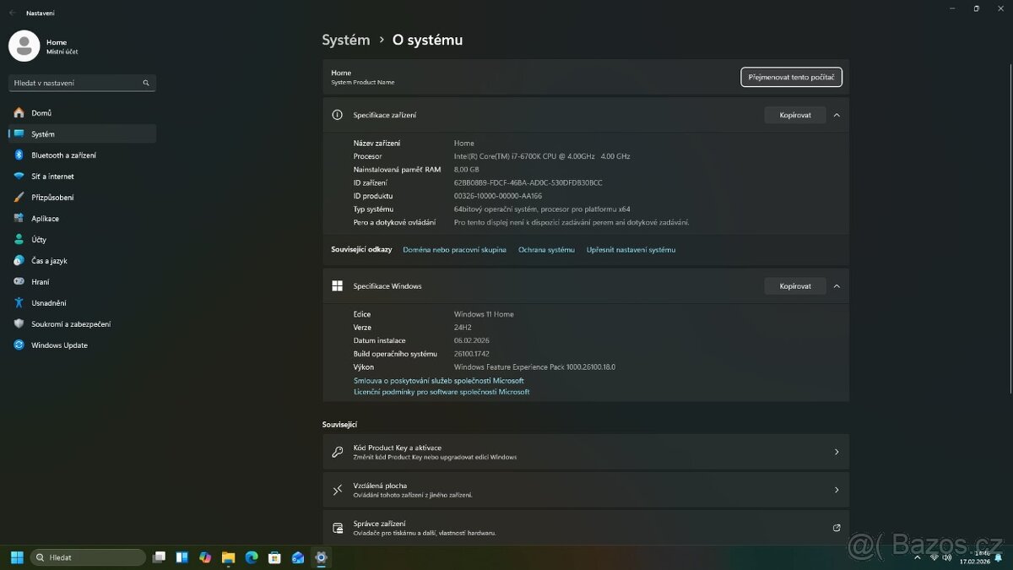Open notifications via the taskbar bell
The width and height of the screenshot is (1013, 570).
click(x=999, y=557)
